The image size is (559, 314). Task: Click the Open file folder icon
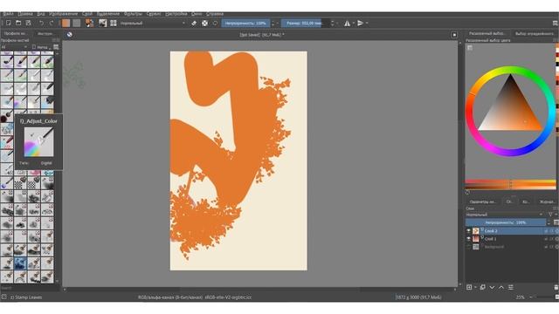tap(18, 24)
